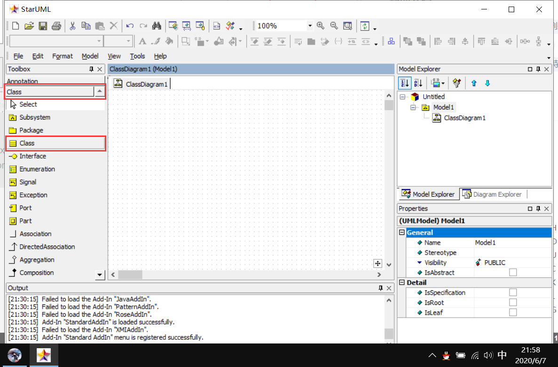Cut selection with scissors icon
Screen dimensions: 558x367
pyautogui.click(x=72, y=26)
